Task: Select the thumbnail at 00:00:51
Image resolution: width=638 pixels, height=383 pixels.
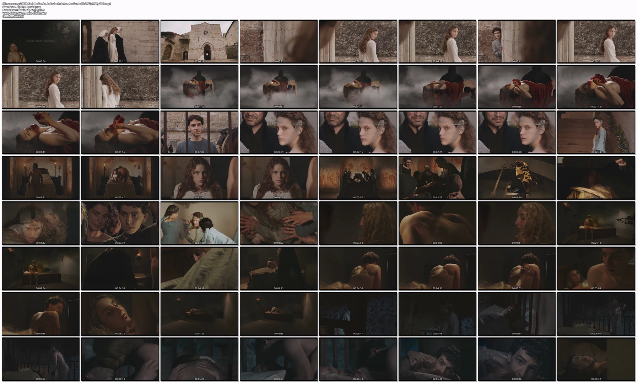Action: [596, 41]
